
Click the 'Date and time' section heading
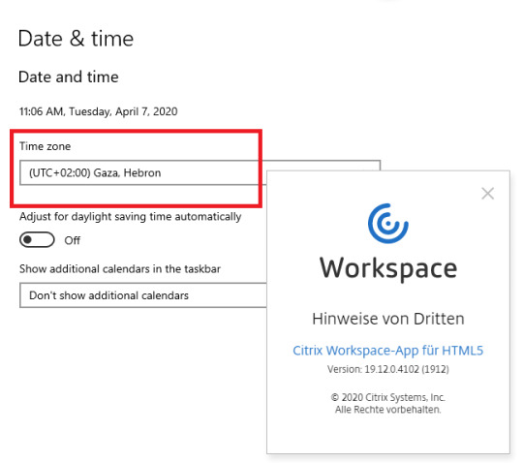69,77
